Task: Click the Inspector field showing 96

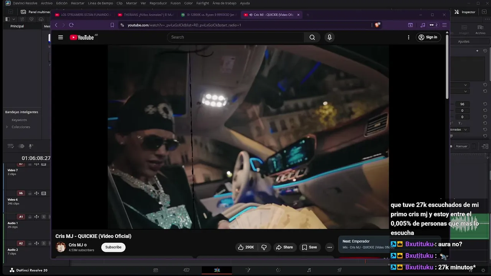Action: (462, 104)
